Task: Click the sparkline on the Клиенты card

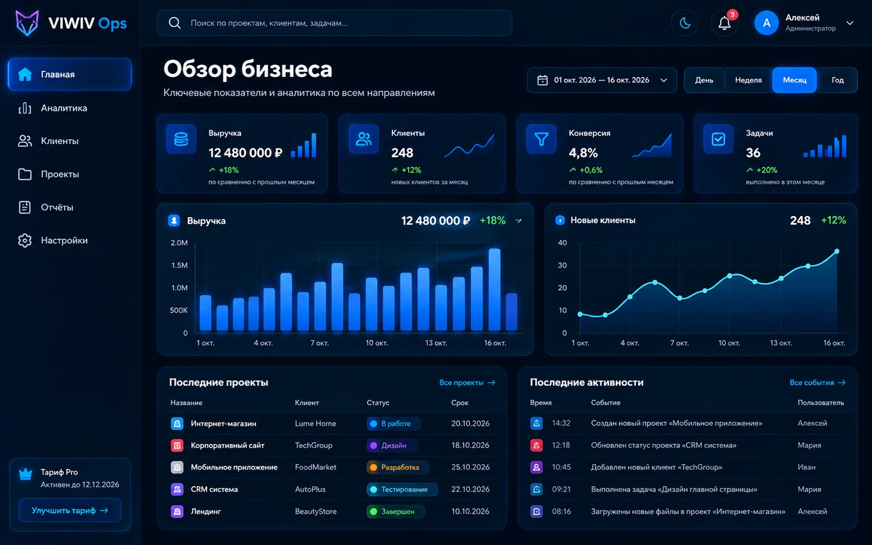Action: pyautogui.click(x=469, y=146)
